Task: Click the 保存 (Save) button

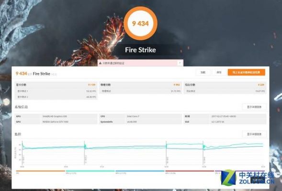Action: click(219, 72)
